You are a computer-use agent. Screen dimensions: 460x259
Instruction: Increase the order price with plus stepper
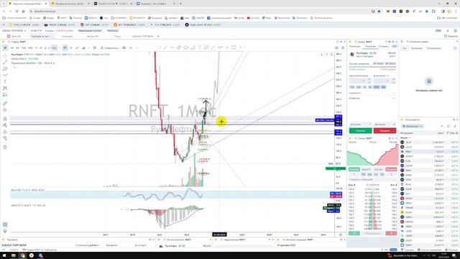coord(369,79)
